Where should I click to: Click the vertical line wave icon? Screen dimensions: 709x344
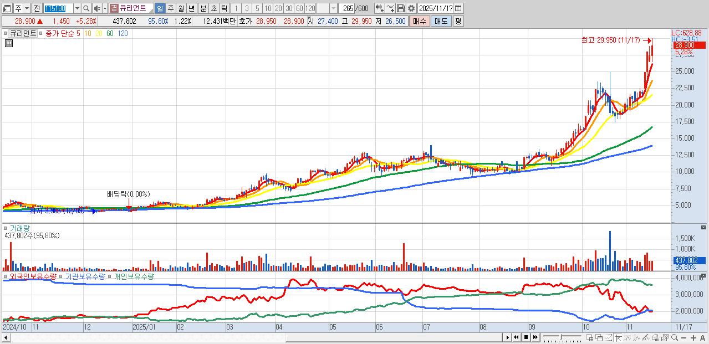pyautogui.click(x=636, y=338)
